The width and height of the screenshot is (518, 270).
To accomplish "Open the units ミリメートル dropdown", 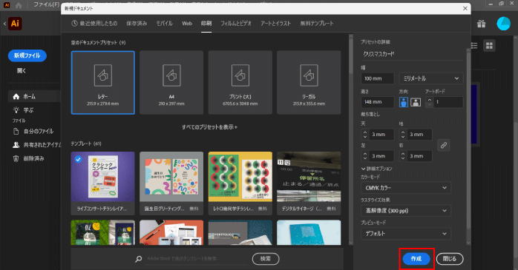I will point(430,78).
